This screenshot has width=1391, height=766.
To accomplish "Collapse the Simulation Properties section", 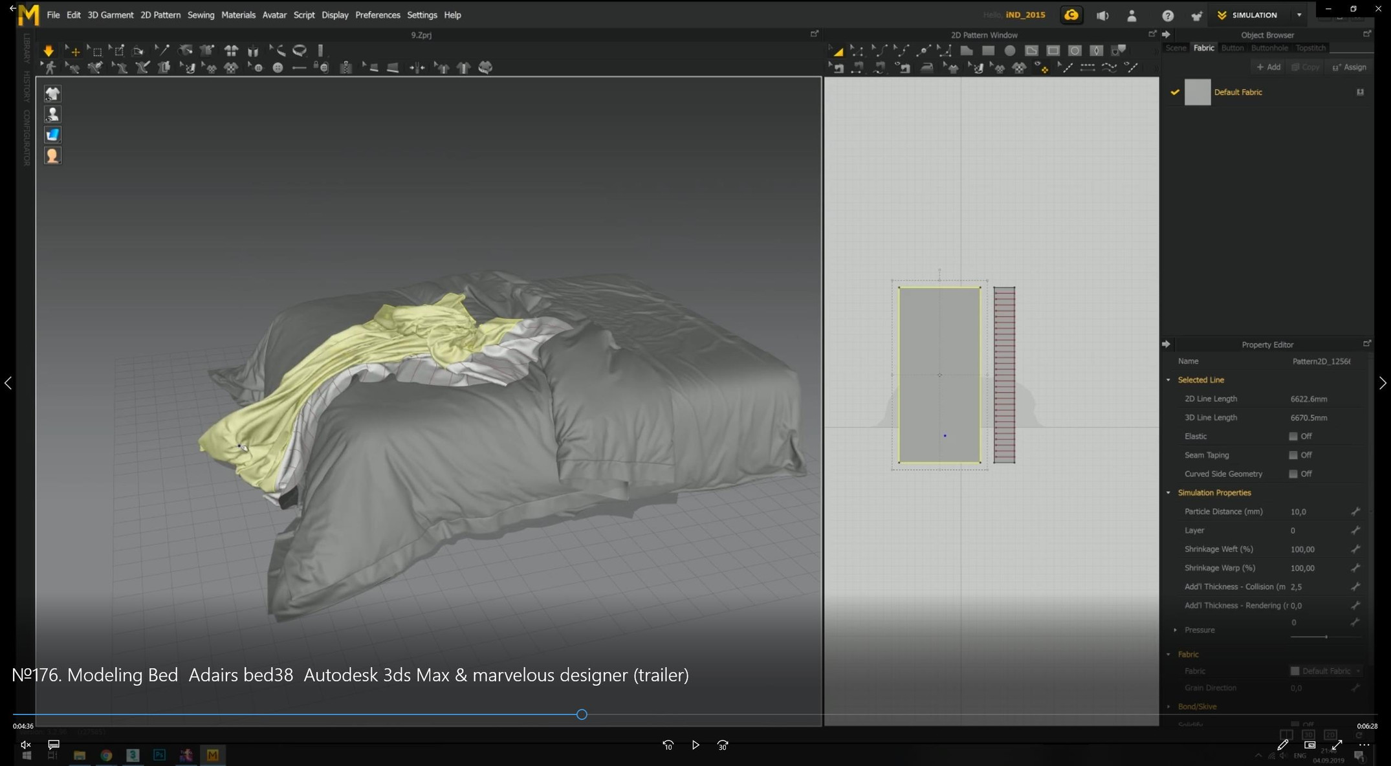I will pyautogui.click(x=1168, y=493).
